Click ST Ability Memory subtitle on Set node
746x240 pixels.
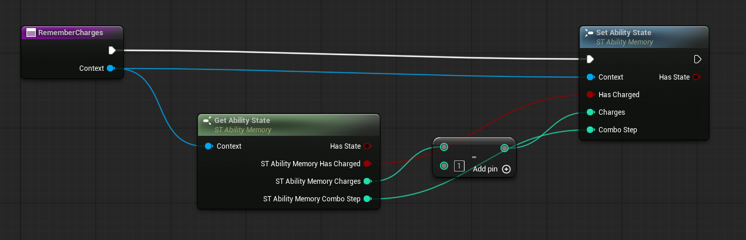624,42
